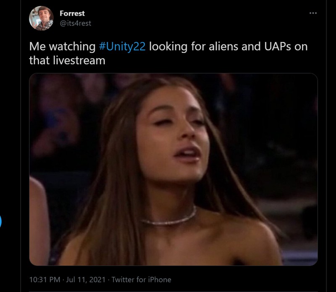This screenshot has height=292, width=336.
Task: Click the partial blue circle at left edge
Action: pyautogui.click(x=0, y=221)
